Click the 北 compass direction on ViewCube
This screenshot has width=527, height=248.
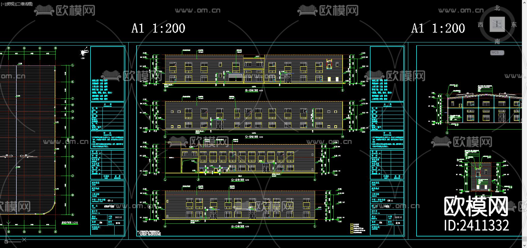click(x=497, y=8)
